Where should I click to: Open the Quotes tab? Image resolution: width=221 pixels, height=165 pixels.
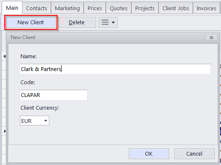[119, 8]
